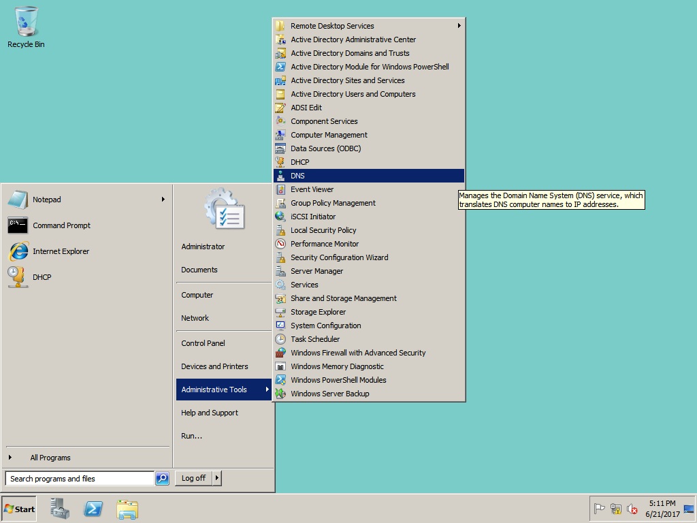Image resolution: width=697 pixels, height=523 pixels.
Task: Click the Performance Monitor icon
Action: pos(280,244)
